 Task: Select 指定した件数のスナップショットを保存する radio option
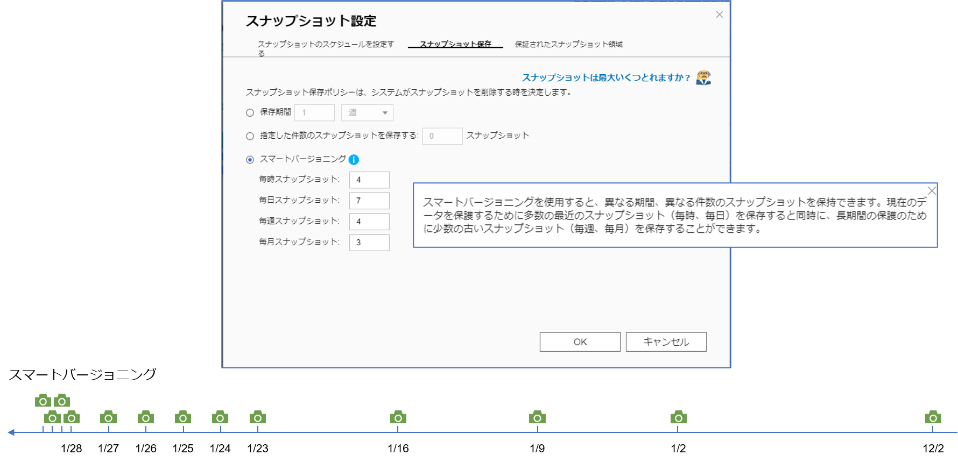pyautogui.click(x=250, y=137)
